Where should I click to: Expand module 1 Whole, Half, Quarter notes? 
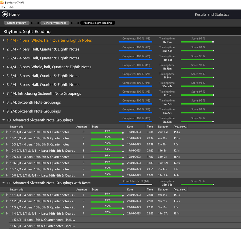pyautogui.click(x=3, y=40)
